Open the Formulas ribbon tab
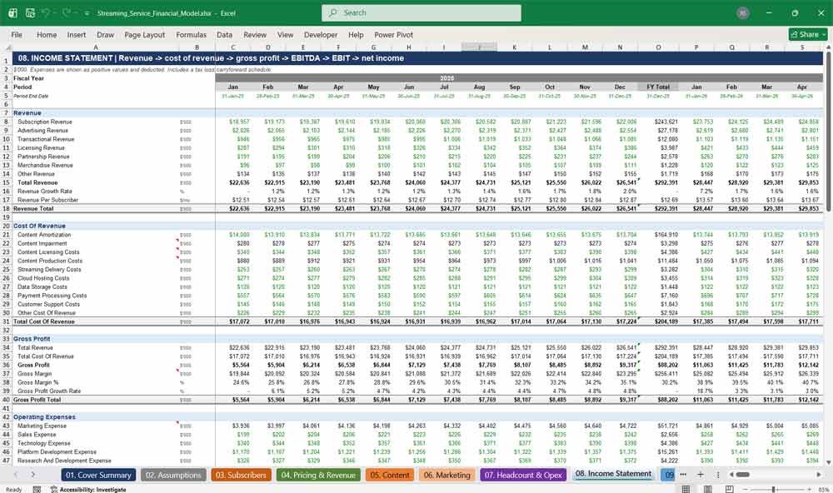This screenshot has height=493, width=833. 192,34
